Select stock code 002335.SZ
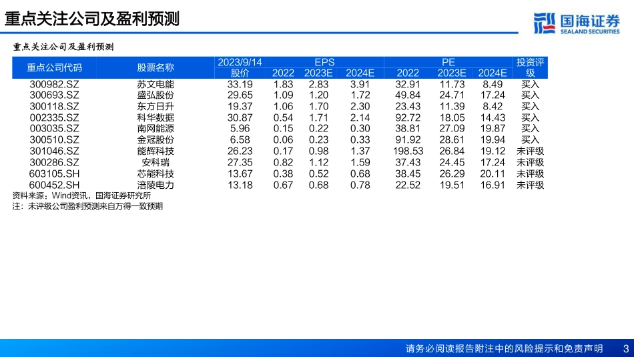 coord(54,117)
